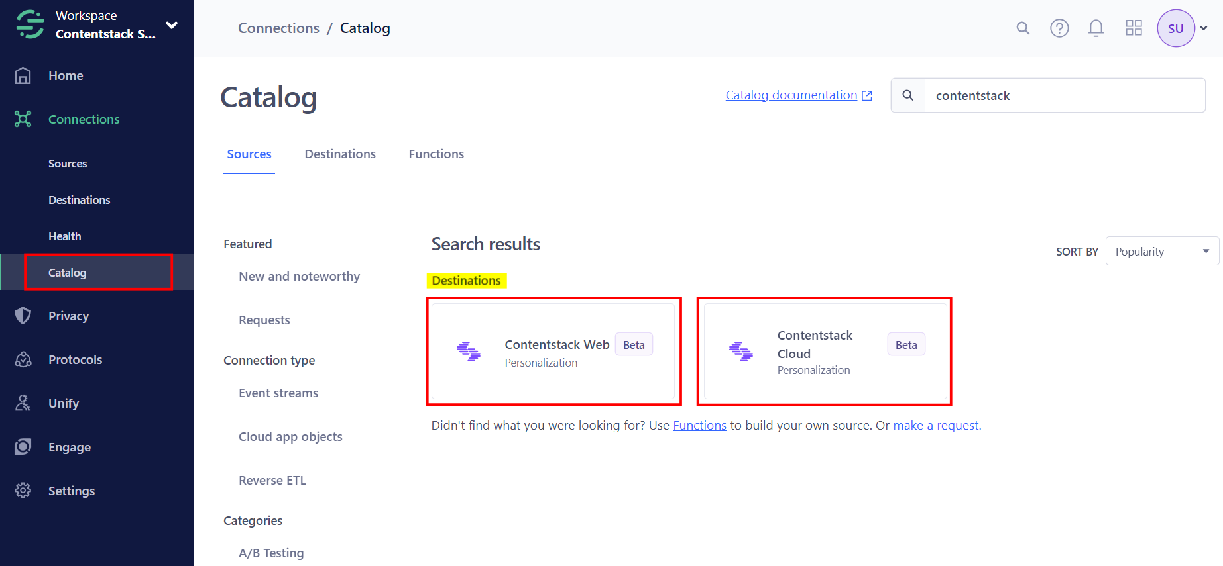1223x566 pixels.
Task: Filter by Requests
Action: (264, 320)
